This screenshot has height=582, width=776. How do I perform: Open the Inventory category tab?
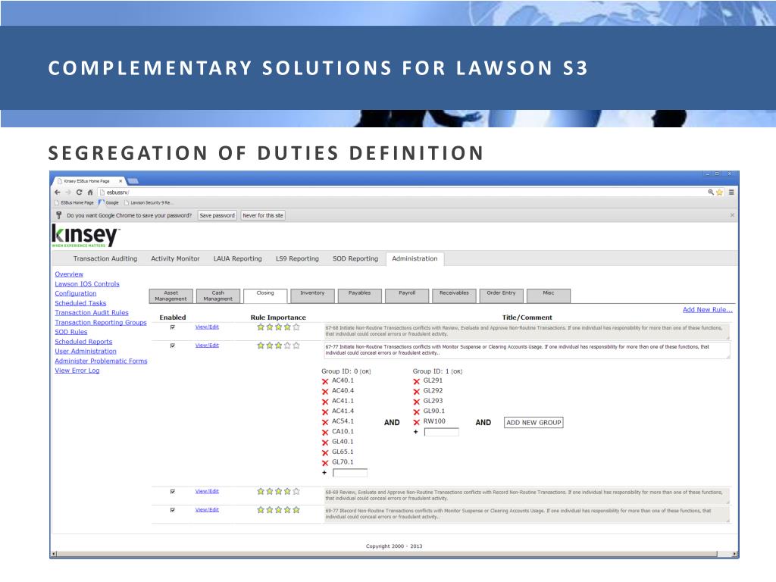pos(312,296)
